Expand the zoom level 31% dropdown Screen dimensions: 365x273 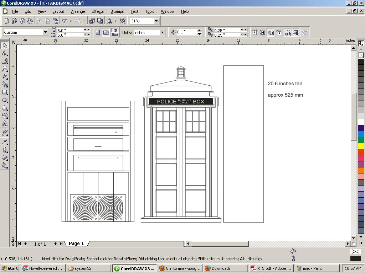(x=156, y=21)
